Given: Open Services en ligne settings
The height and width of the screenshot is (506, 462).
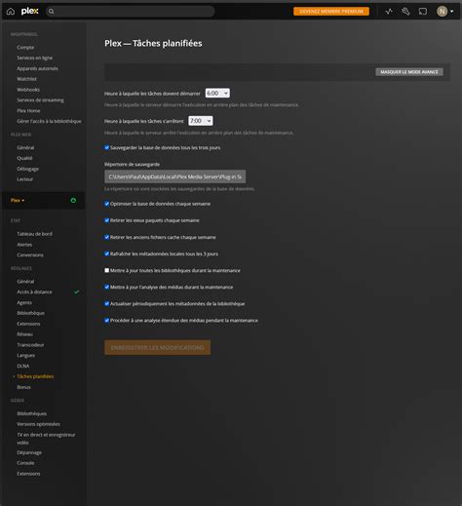Looking at the screenshot, I should coord(35,58).
